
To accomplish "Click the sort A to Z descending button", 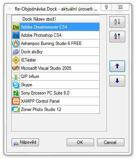I will 117,22.
